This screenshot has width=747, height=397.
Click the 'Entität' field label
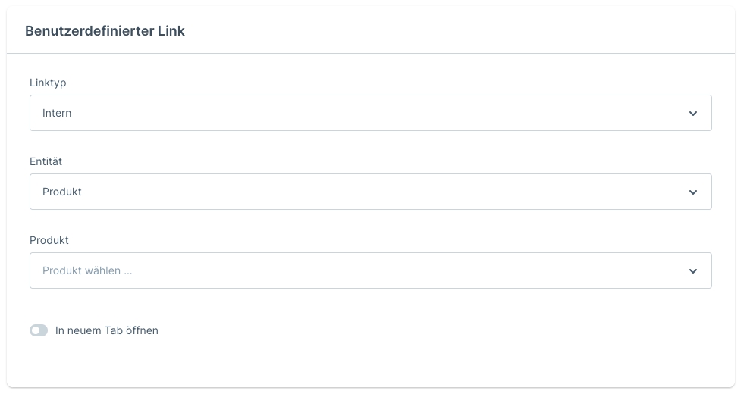(46, 161)
